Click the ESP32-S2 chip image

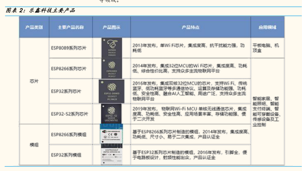[112, 114]
